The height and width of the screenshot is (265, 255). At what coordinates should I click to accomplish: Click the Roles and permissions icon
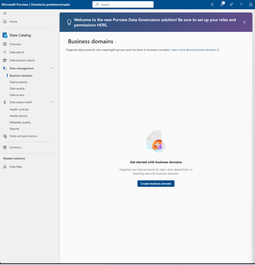(5, 136)
